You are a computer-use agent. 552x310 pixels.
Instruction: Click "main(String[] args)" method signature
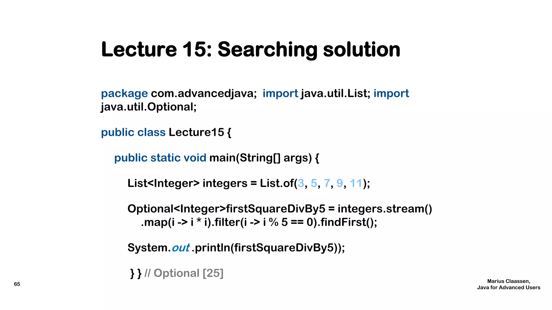(x=260, y=158)
